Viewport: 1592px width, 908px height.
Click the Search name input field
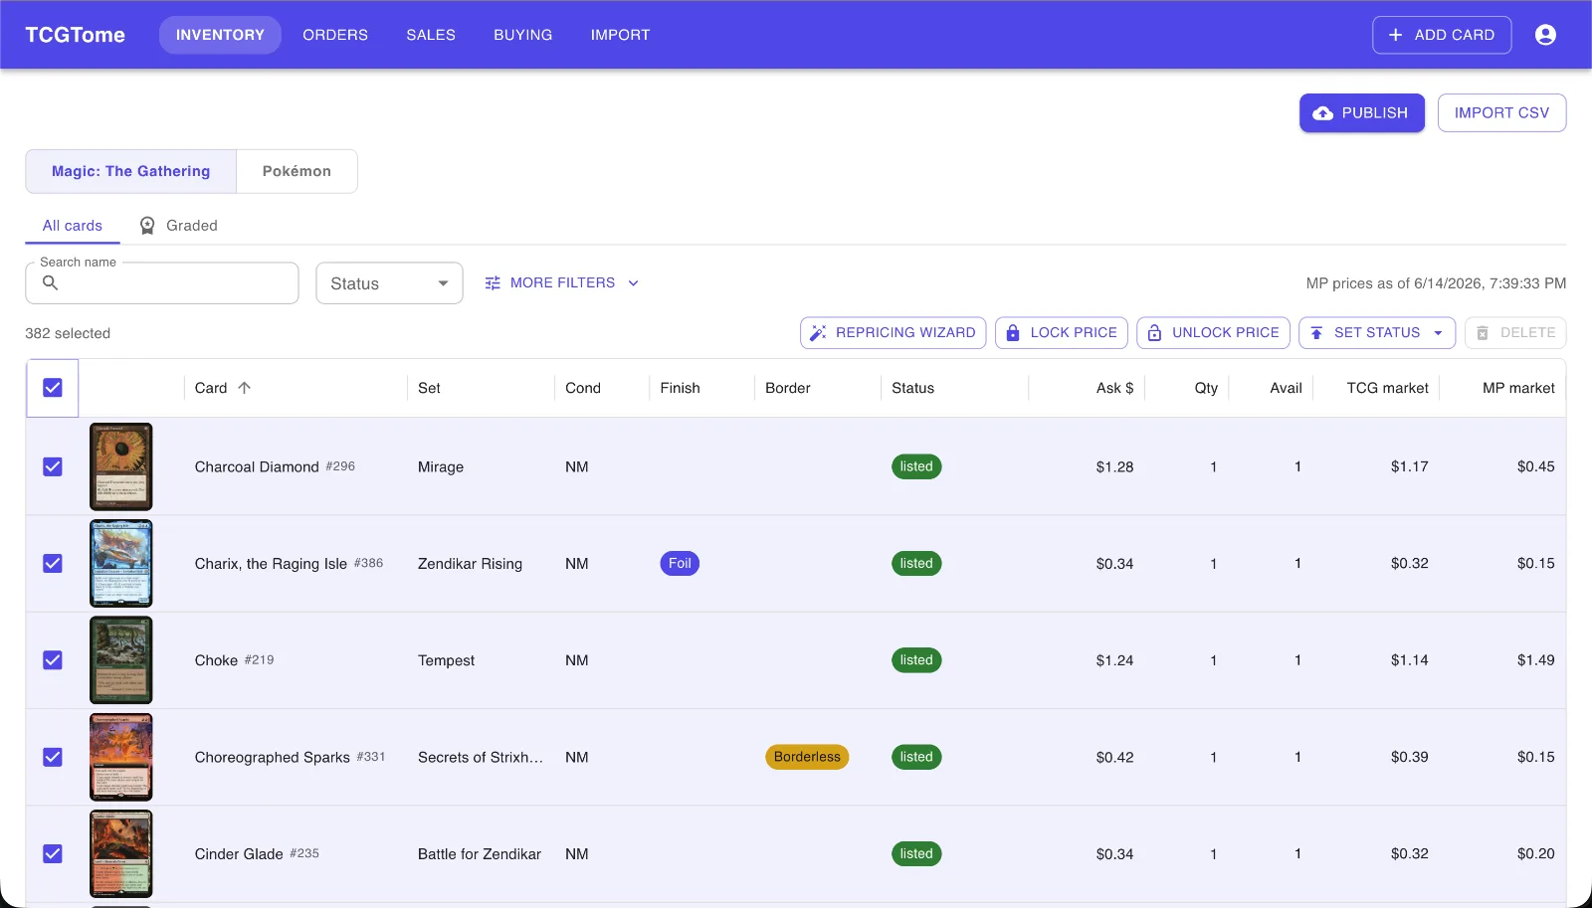click(x=162, y=283)
